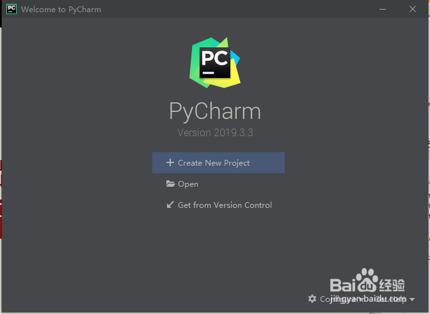The image size is (430, 314).
Task: Click the PyCharm icon in the title bar
Action: 12,9
